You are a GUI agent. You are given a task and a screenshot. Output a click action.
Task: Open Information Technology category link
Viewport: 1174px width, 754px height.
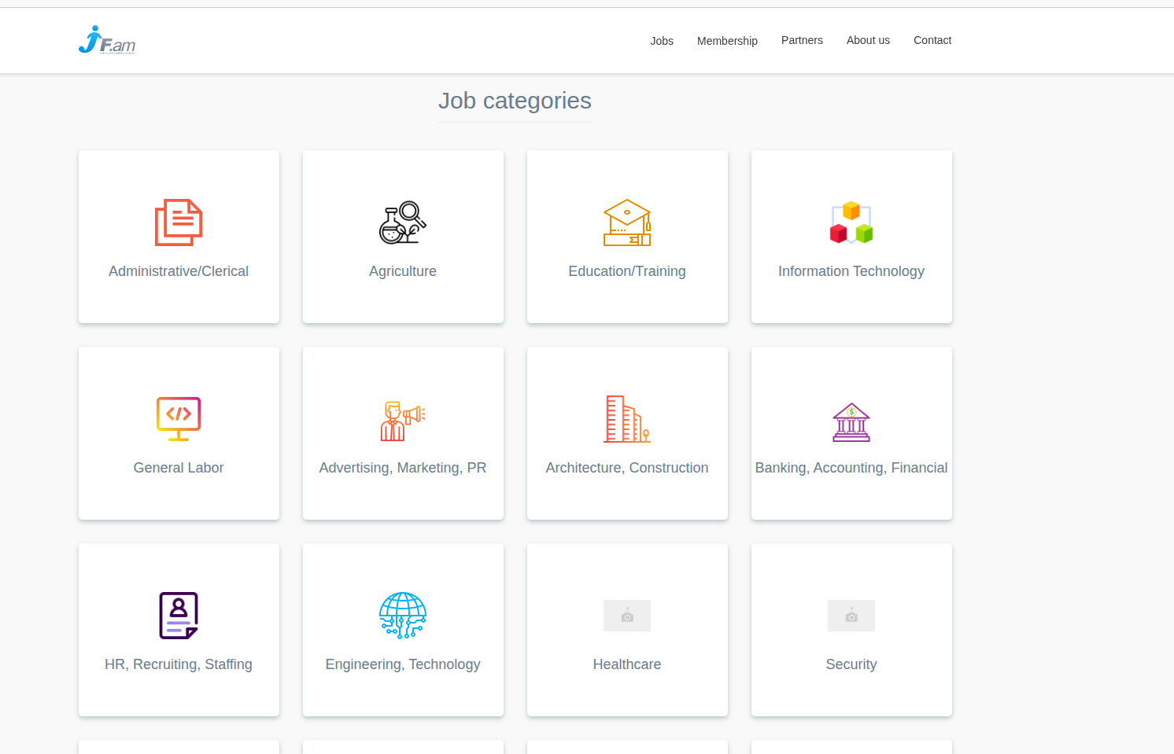pos(851,271)
